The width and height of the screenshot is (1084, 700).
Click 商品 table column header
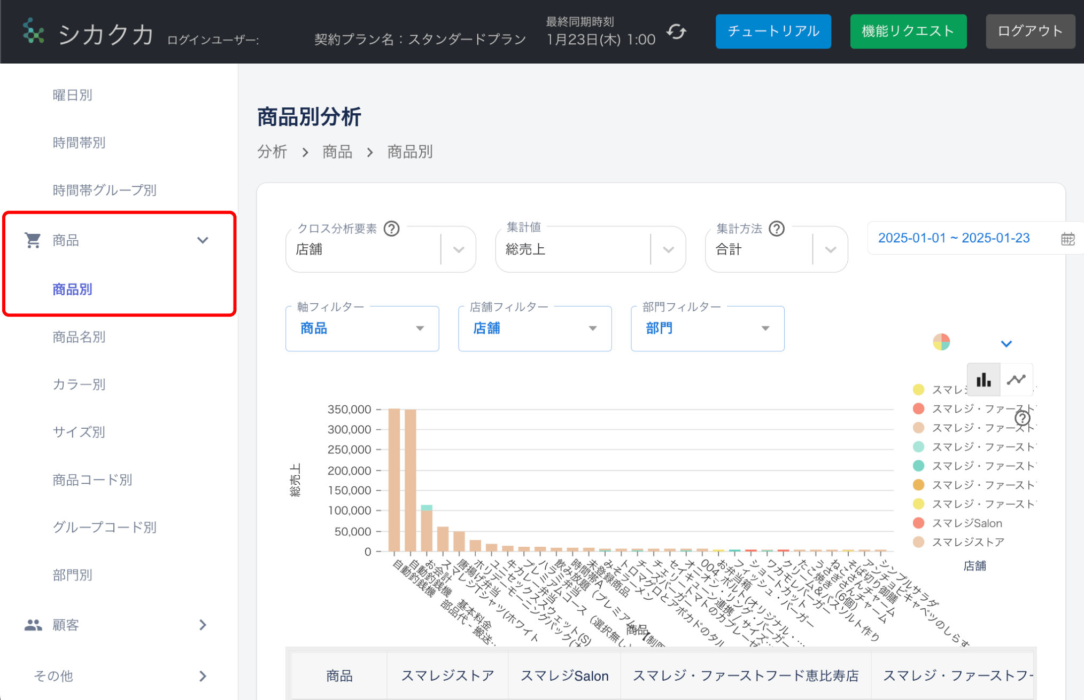click(339, 676)
